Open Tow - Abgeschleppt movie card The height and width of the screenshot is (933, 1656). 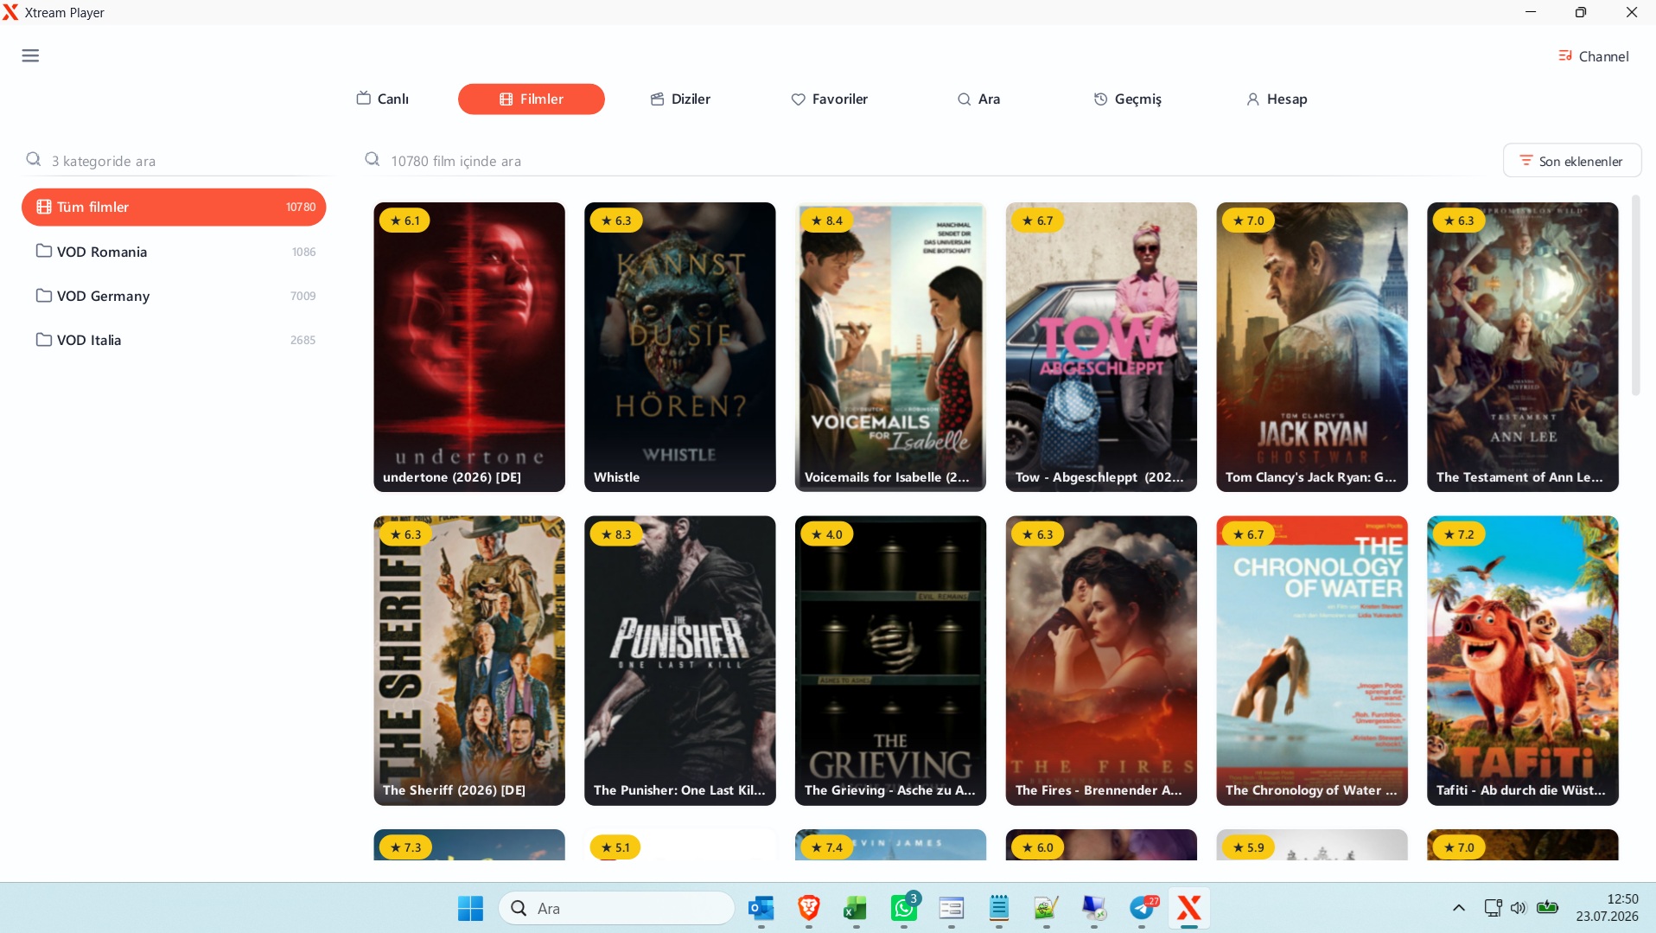1101,347
